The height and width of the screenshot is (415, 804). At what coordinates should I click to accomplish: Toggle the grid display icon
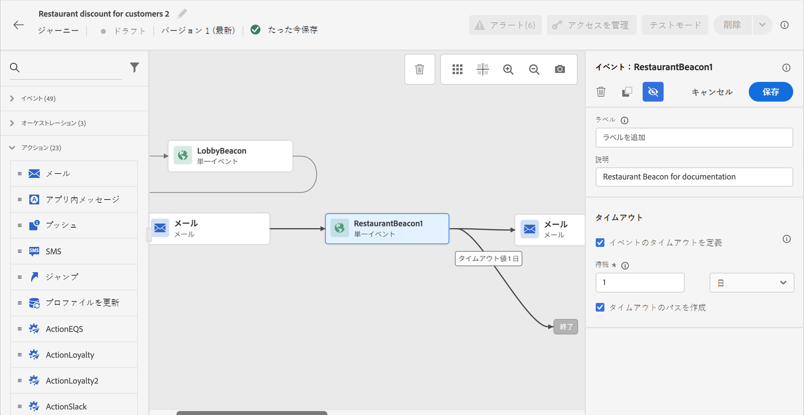pos(457,69)
